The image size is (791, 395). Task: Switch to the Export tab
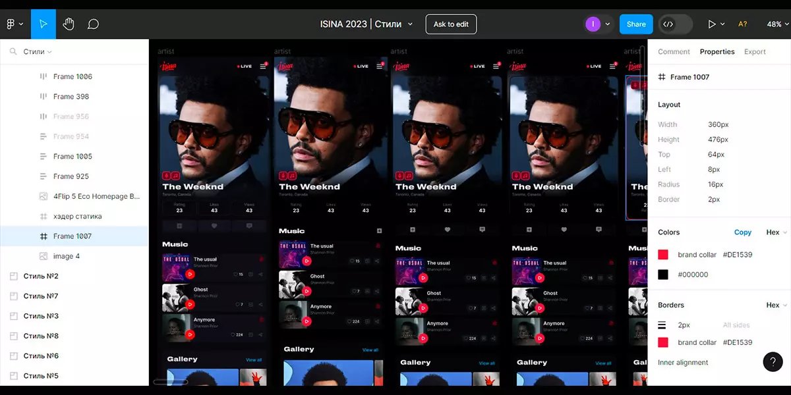tap(755, 51)
